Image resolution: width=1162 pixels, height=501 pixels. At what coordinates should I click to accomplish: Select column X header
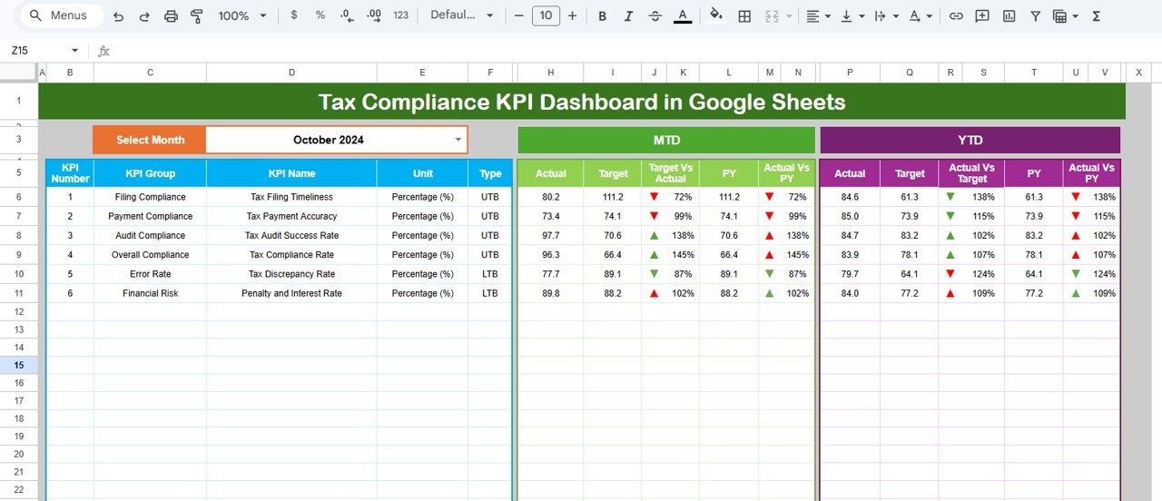[x=1138, y=73]
